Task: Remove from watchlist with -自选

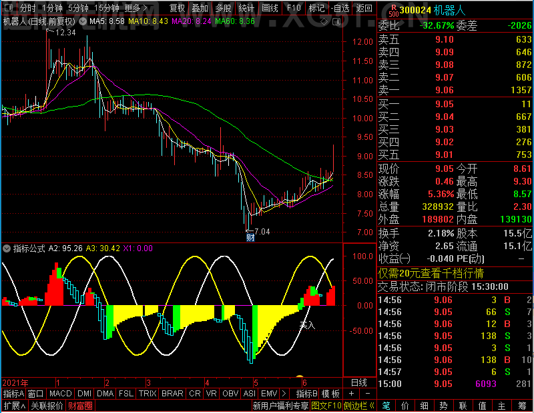Action: tap(340, 8)
